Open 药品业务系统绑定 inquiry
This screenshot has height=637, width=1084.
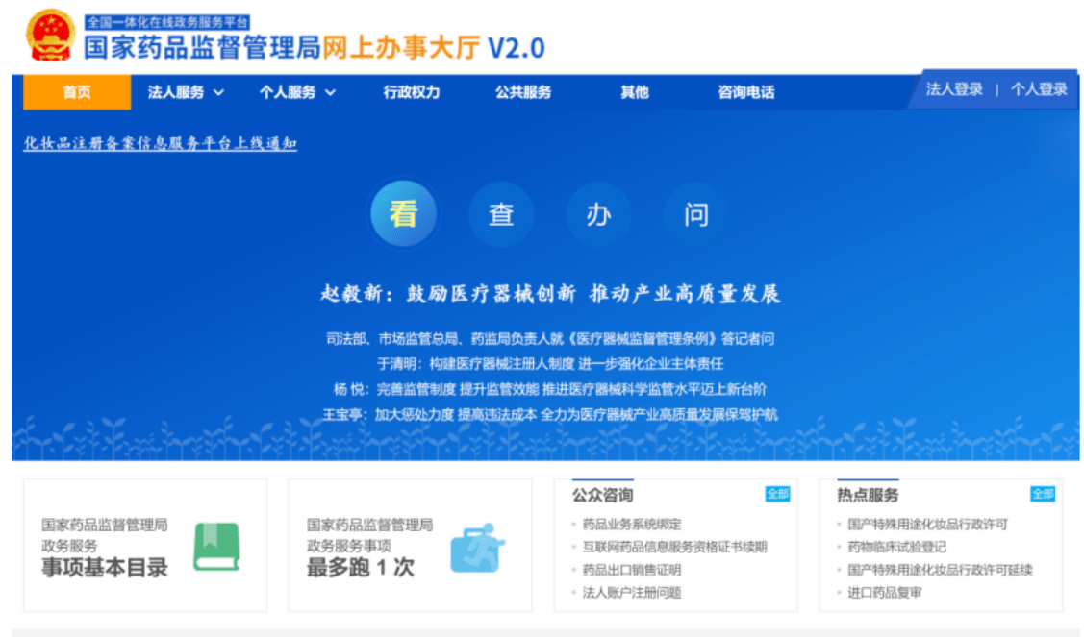[x=632, y=525]
